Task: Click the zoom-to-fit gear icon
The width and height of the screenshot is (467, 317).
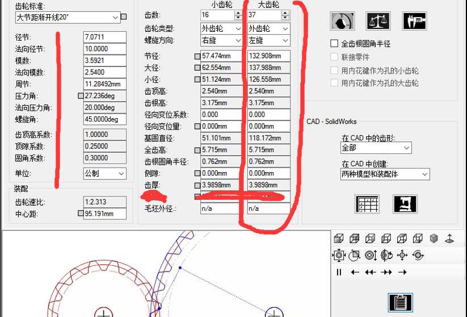Action: pyautogui.click(x=339, y=255)
